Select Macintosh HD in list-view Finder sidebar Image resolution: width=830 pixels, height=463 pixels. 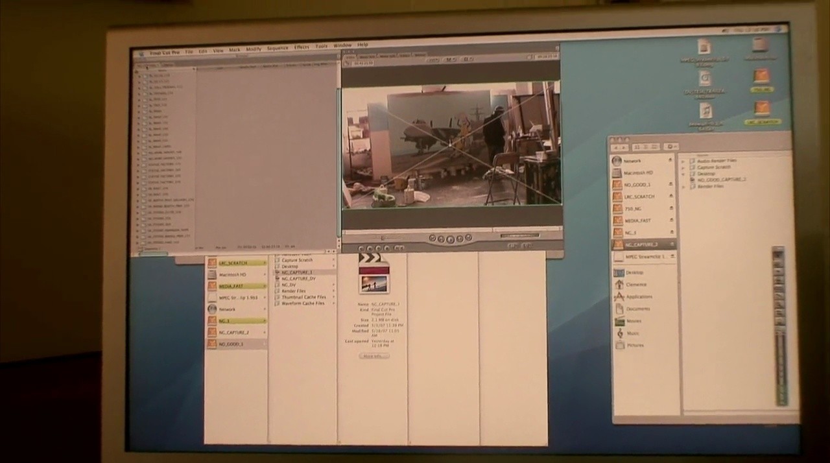(x=644, y=172)
